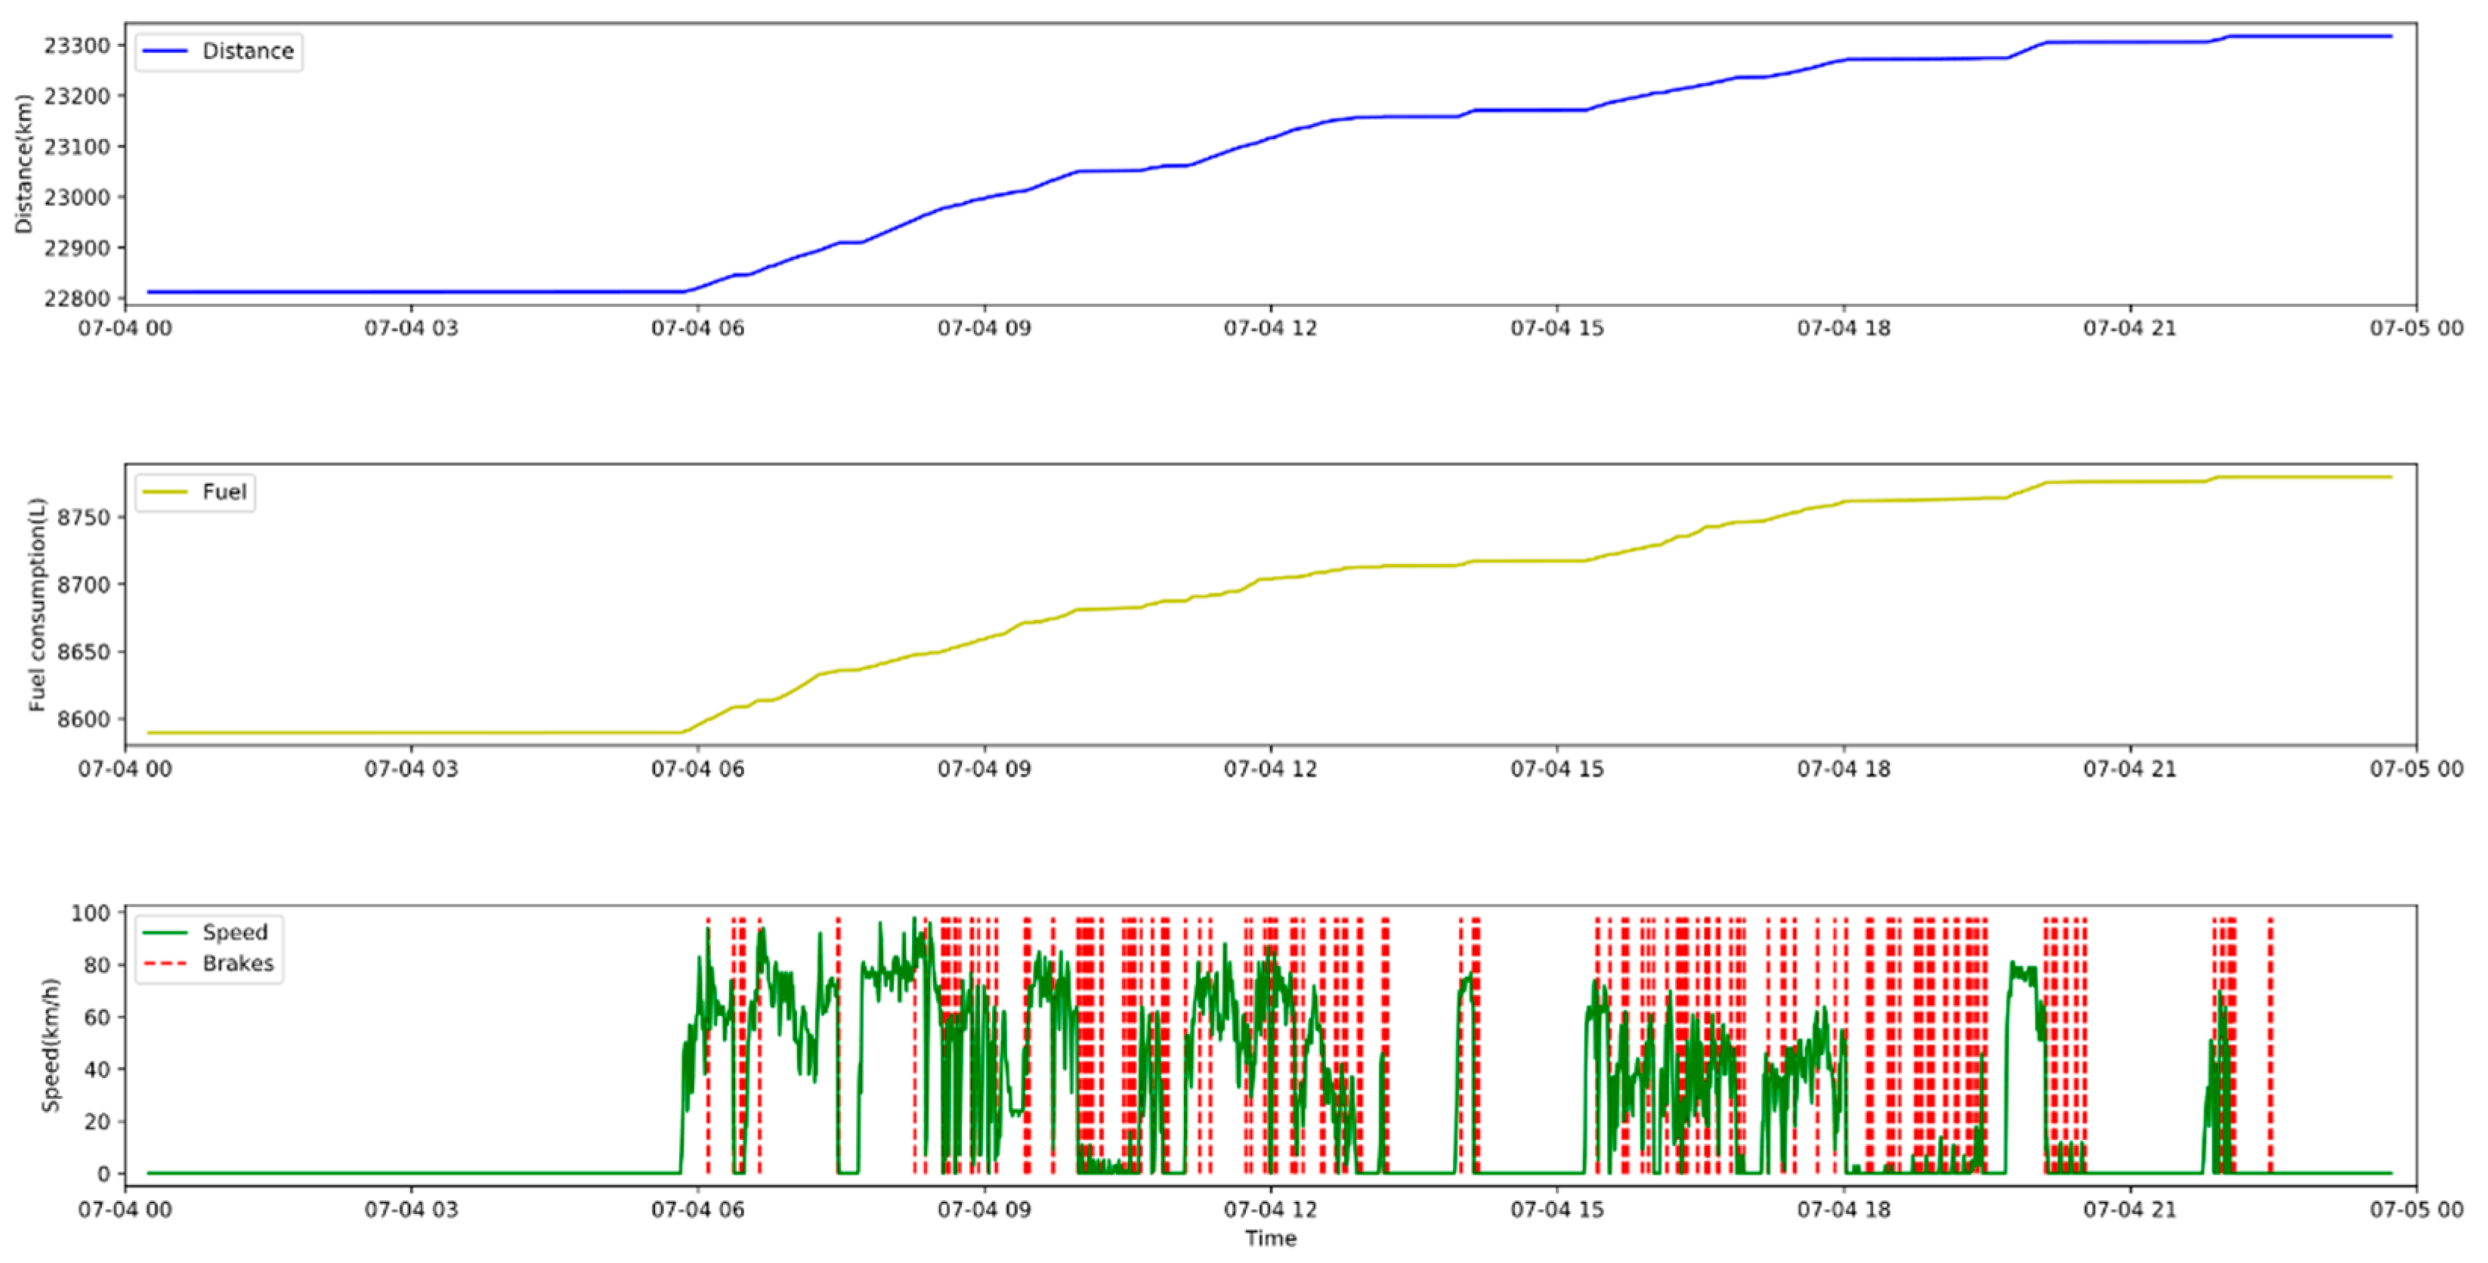
Task: Click the red dashed sample in the Brakes legend
Action: [x=165, y=964]
